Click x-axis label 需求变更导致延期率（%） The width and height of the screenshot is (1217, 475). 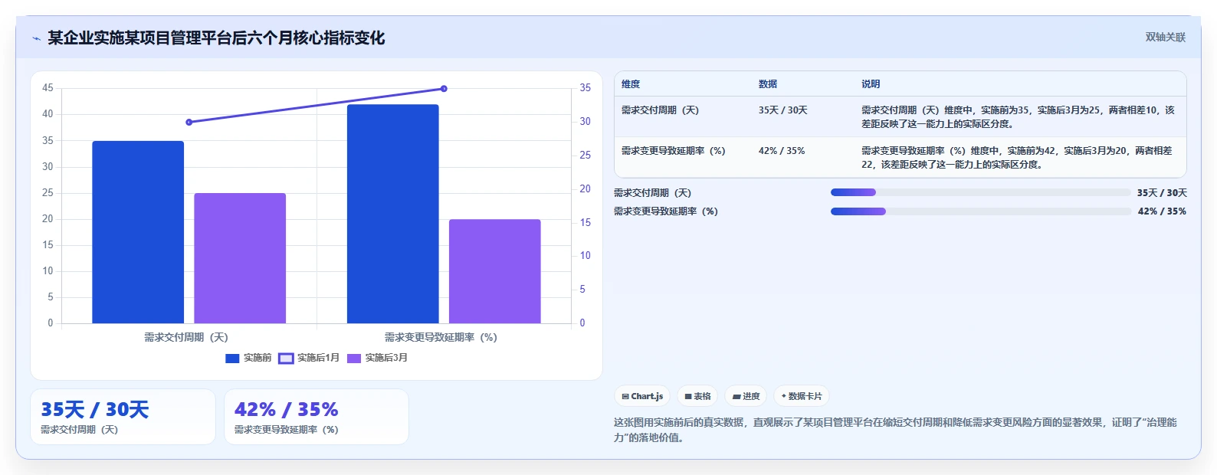[441, 337]
